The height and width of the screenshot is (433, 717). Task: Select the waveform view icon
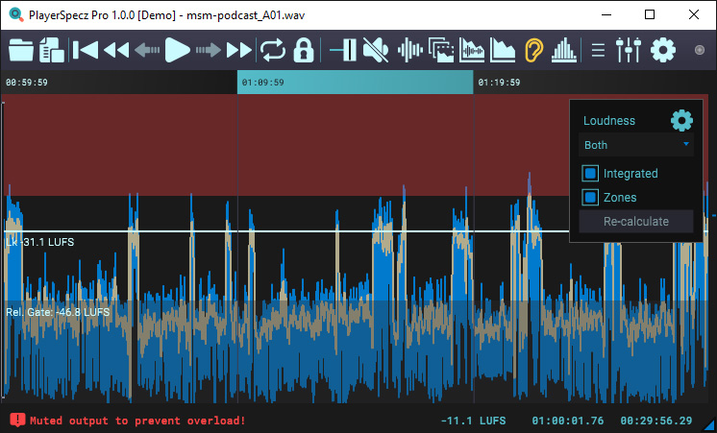(410, 49)
